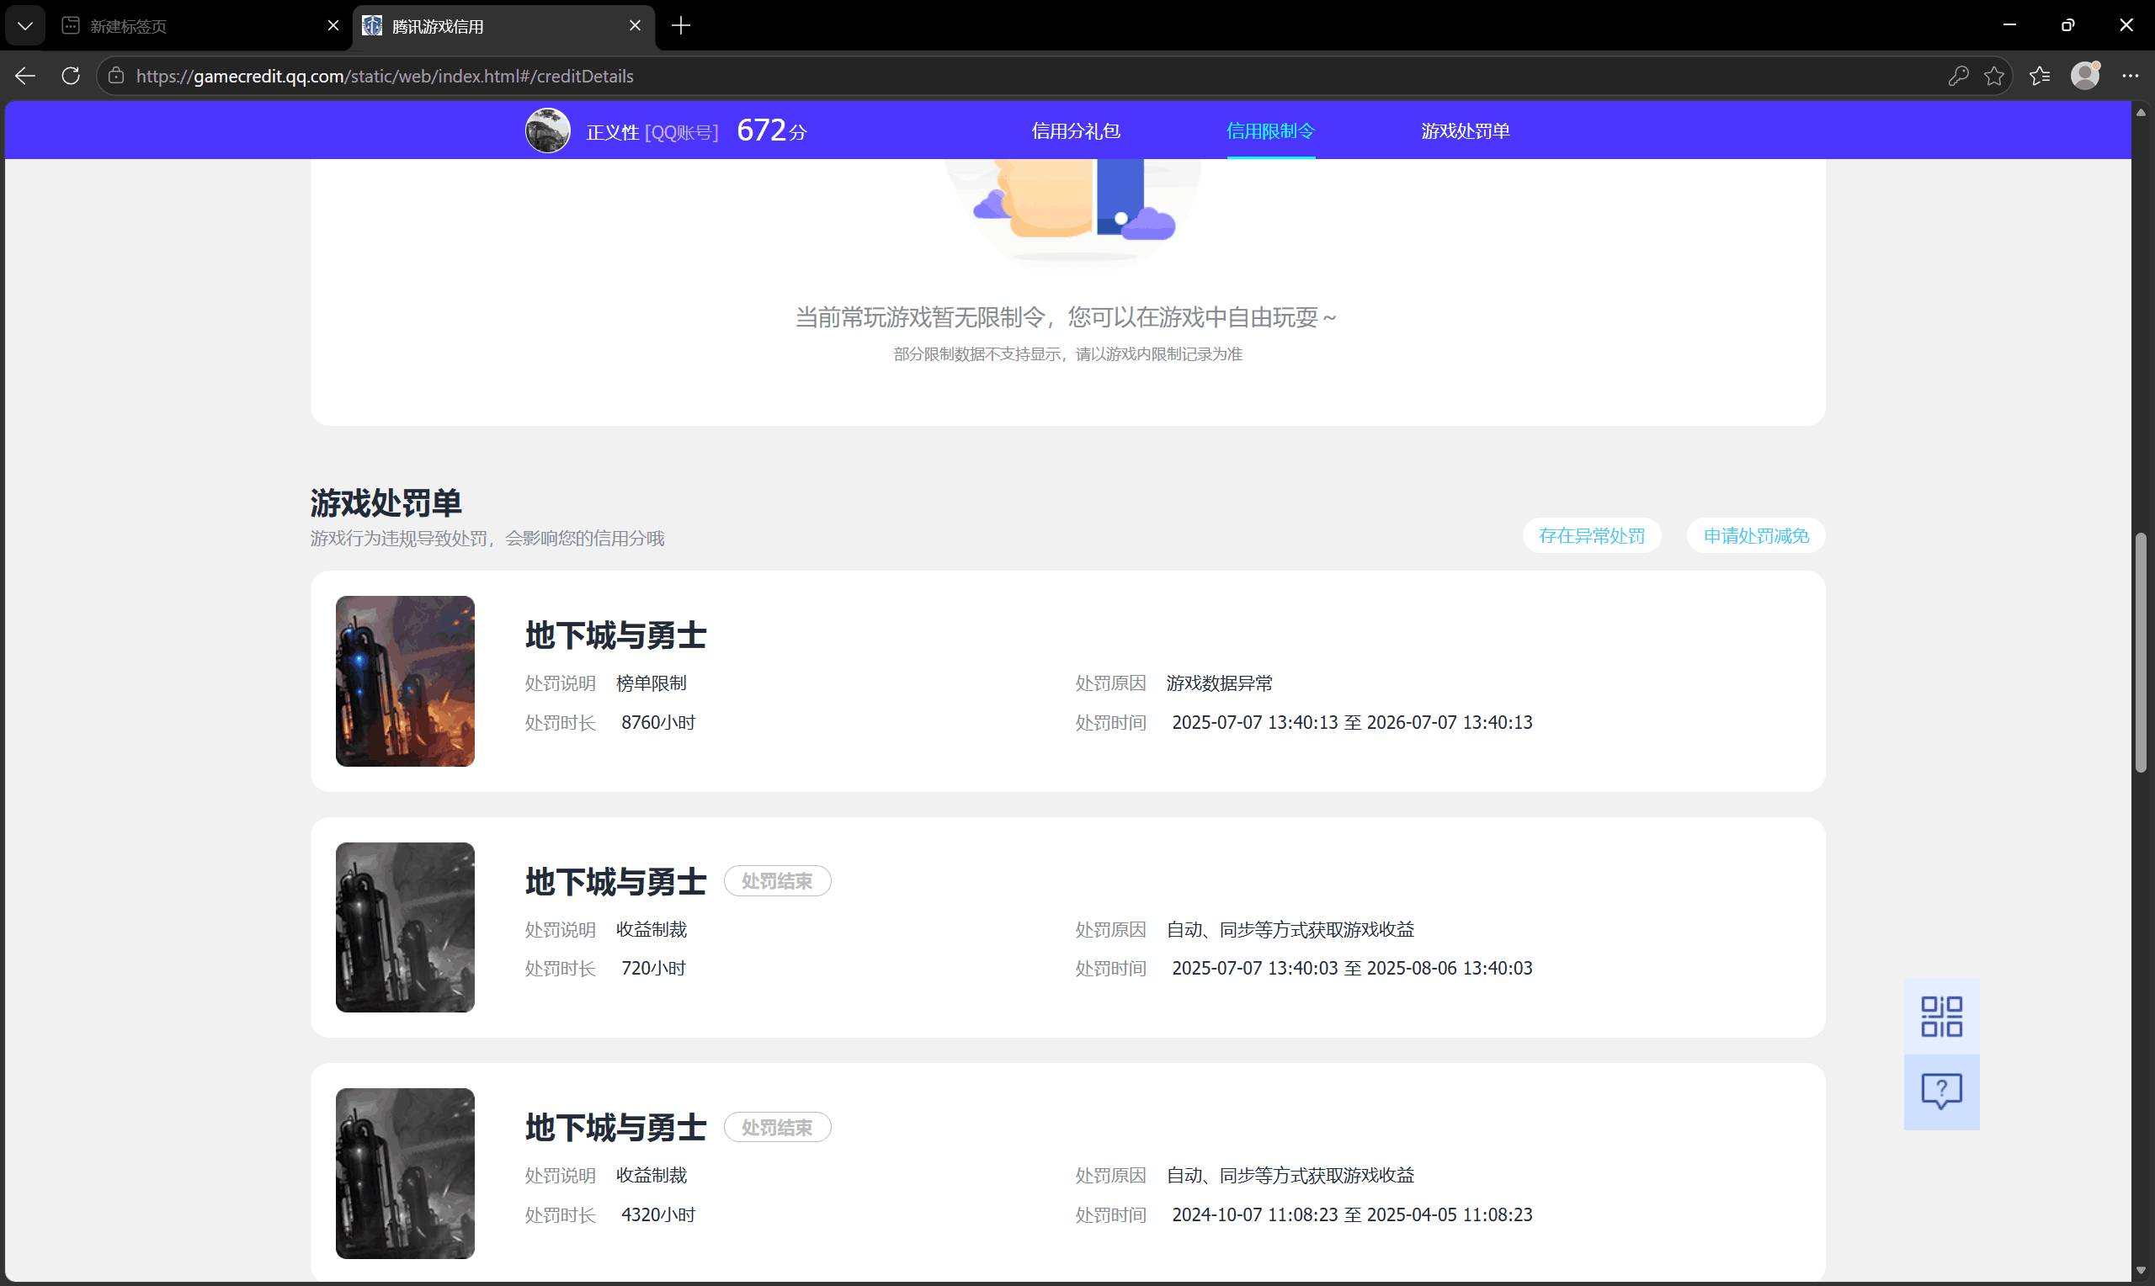View site information lock icon
Viewport: 2155px width, 1286px height.
click(116, 77)
